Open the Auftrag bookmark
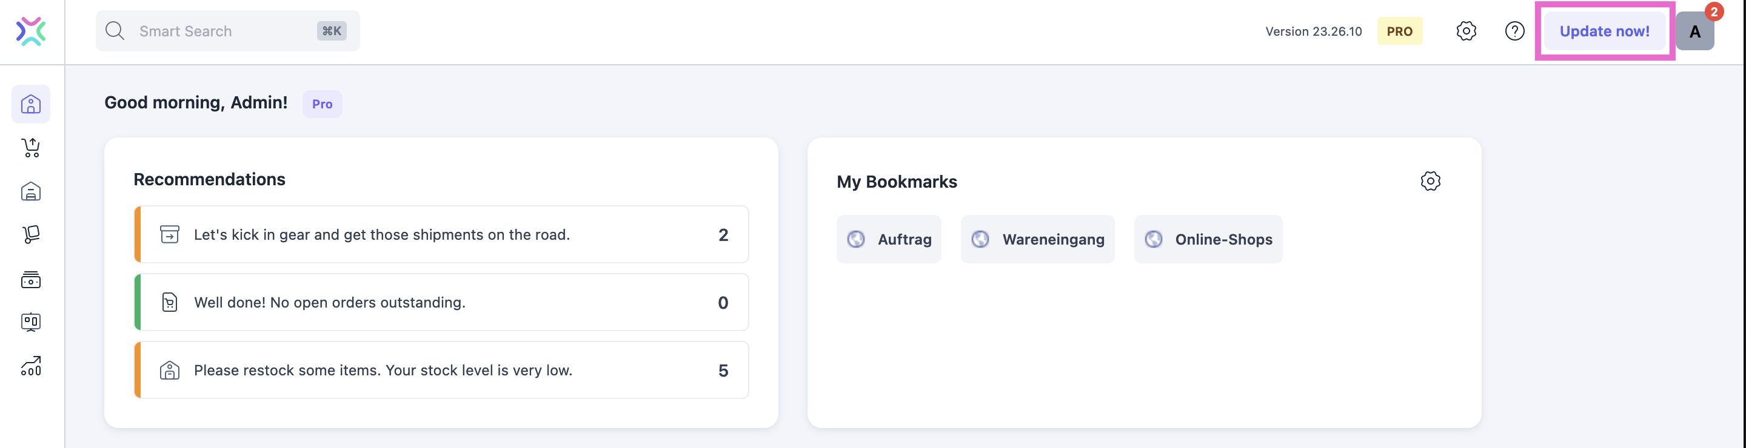This screenshot has height=448, width=1746. (x=889, y=239)
